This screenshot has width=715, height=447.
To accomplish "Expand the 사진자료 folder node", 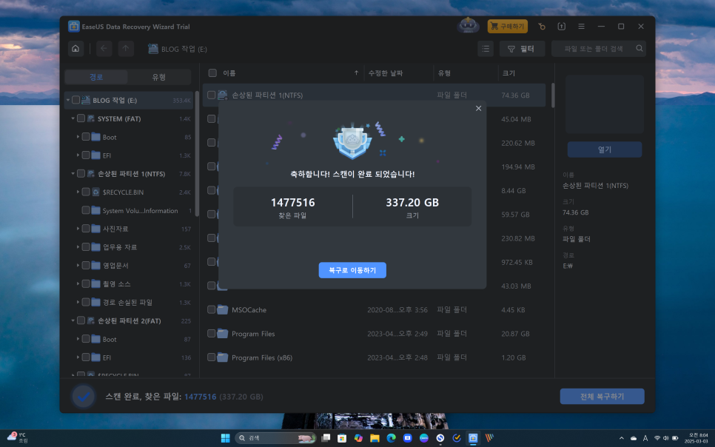I will point(78,229).
